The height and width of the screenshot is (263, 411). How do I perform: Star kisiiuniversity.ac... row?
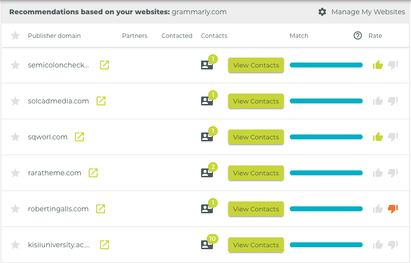coord(15,245)
